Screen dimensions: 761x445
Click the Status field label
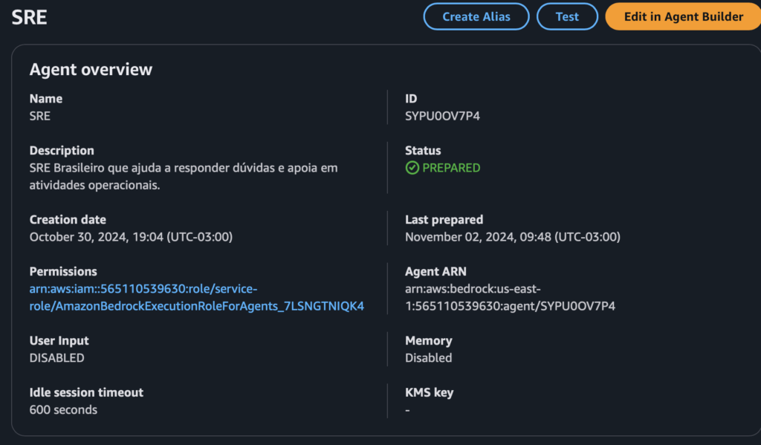423,150
